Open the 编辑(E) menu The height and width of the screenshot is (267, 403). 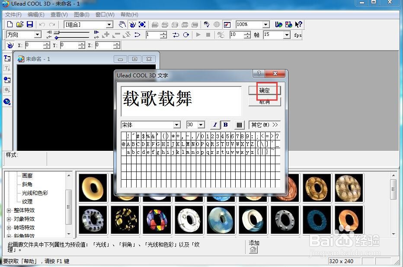(36, 15)
